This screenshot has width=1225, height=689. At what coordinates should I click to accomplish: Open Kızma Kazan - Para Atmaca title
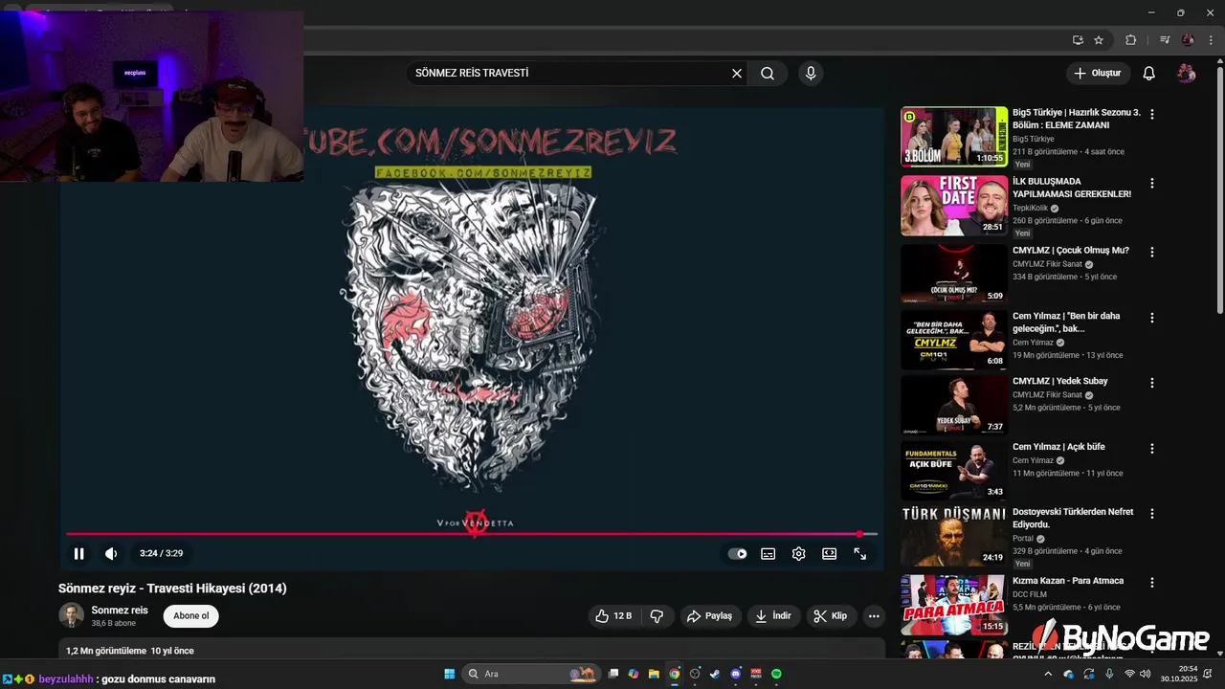[1068, 581]
